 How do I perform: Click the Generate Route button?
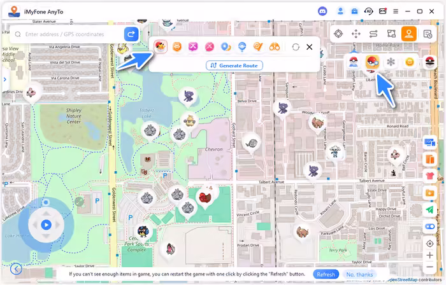coord(234,66)
